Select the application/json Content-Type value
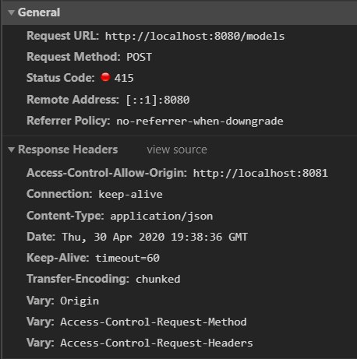This screenshot has height=359, width=357. point(161,216)
